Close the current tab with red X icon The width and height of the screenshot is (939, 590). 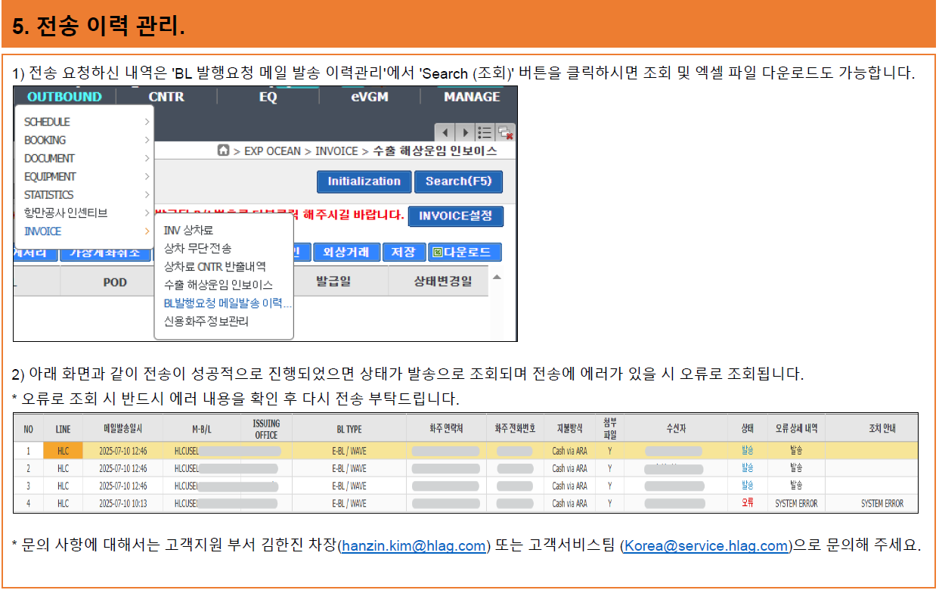504,132
